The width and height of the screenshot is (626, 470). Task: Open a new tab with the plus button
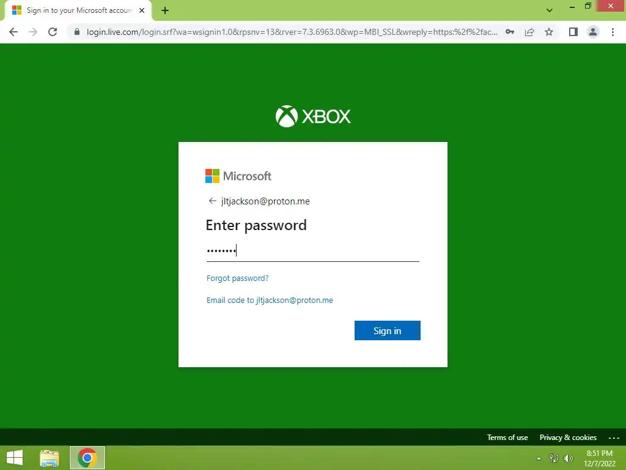click(165, 10)
